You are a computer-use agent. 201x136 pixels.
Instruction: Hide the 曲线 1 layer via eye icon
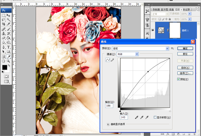point(153,30)
